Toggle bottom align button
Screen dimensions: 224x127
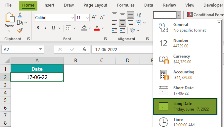point(130,15)
